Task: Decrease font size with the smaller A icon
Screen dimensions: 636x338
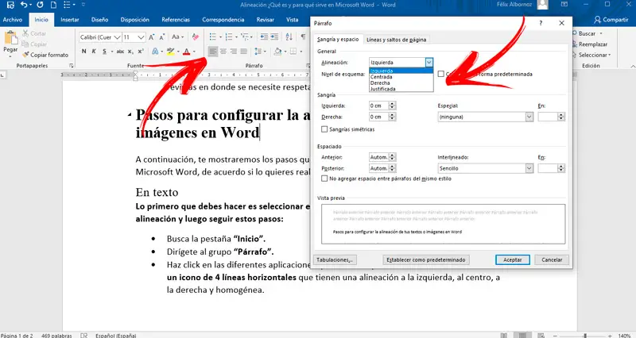Action: (x=161, y=37)
